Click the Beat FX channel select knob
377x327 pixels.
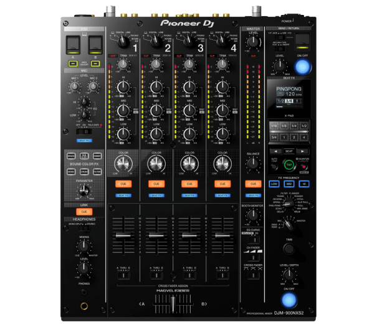(289, 224)
